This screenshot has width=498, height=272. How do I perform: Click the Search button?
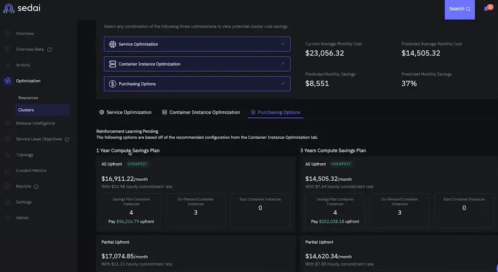[x=460, y=9]
